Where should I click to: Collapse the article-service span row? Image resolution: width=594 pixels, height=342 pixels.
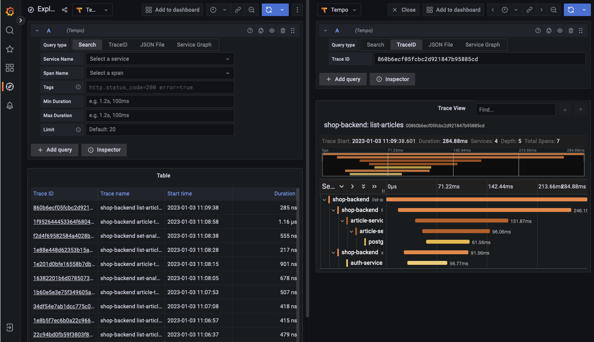(342, 221)
